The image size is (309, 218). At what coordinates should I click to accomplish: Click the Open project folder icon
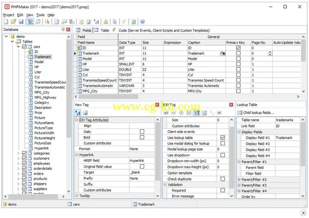(13, 22)
